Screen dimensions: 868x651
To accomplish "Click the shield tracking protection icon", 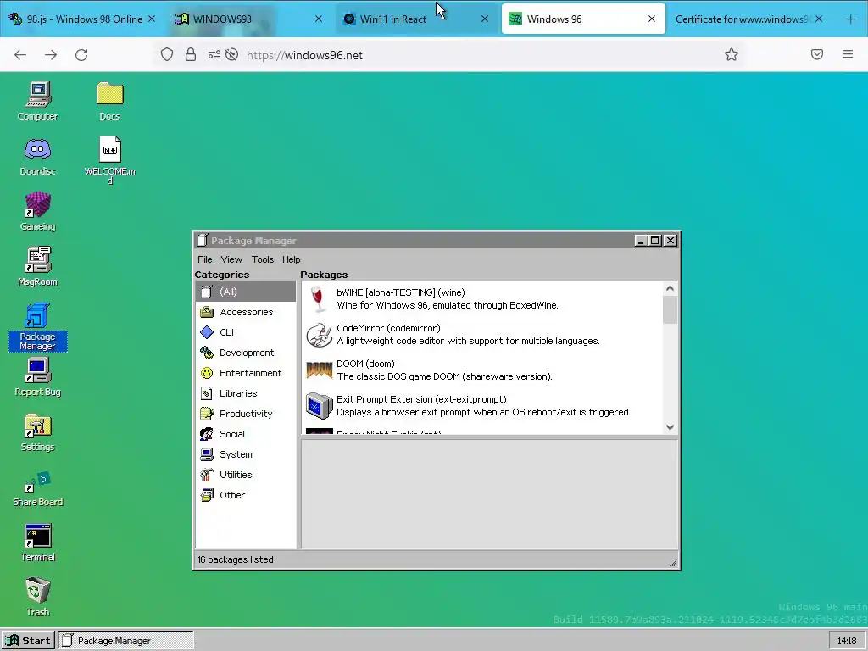I will [x=167, y=54].
